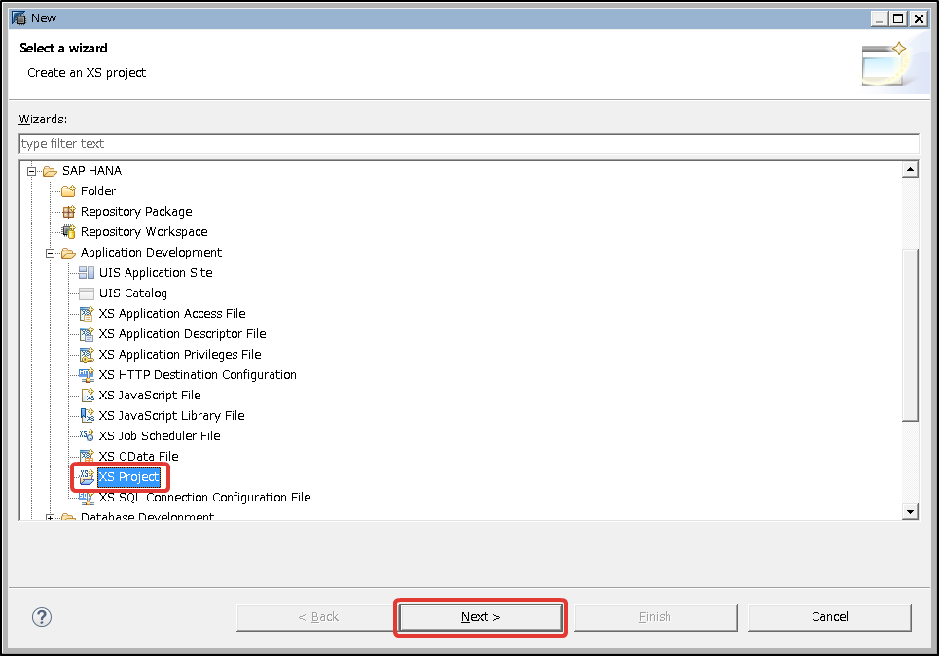The image size is (939, 656).
Task: Select XS JavaScript File entry
Action: 150,396
